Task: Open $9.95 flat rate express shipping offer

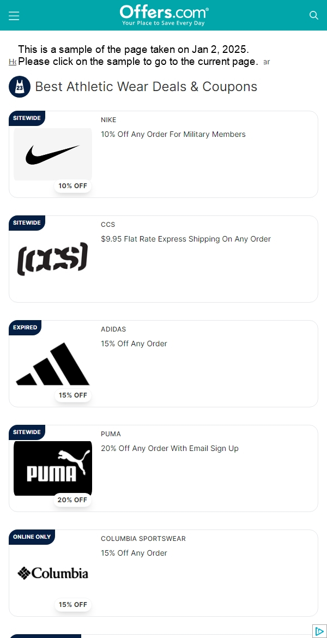Action: [x=186, y=239]
